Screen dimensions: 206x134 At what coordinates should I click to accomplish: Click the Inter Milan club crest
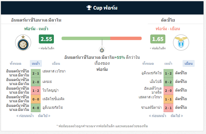[23, 43]
